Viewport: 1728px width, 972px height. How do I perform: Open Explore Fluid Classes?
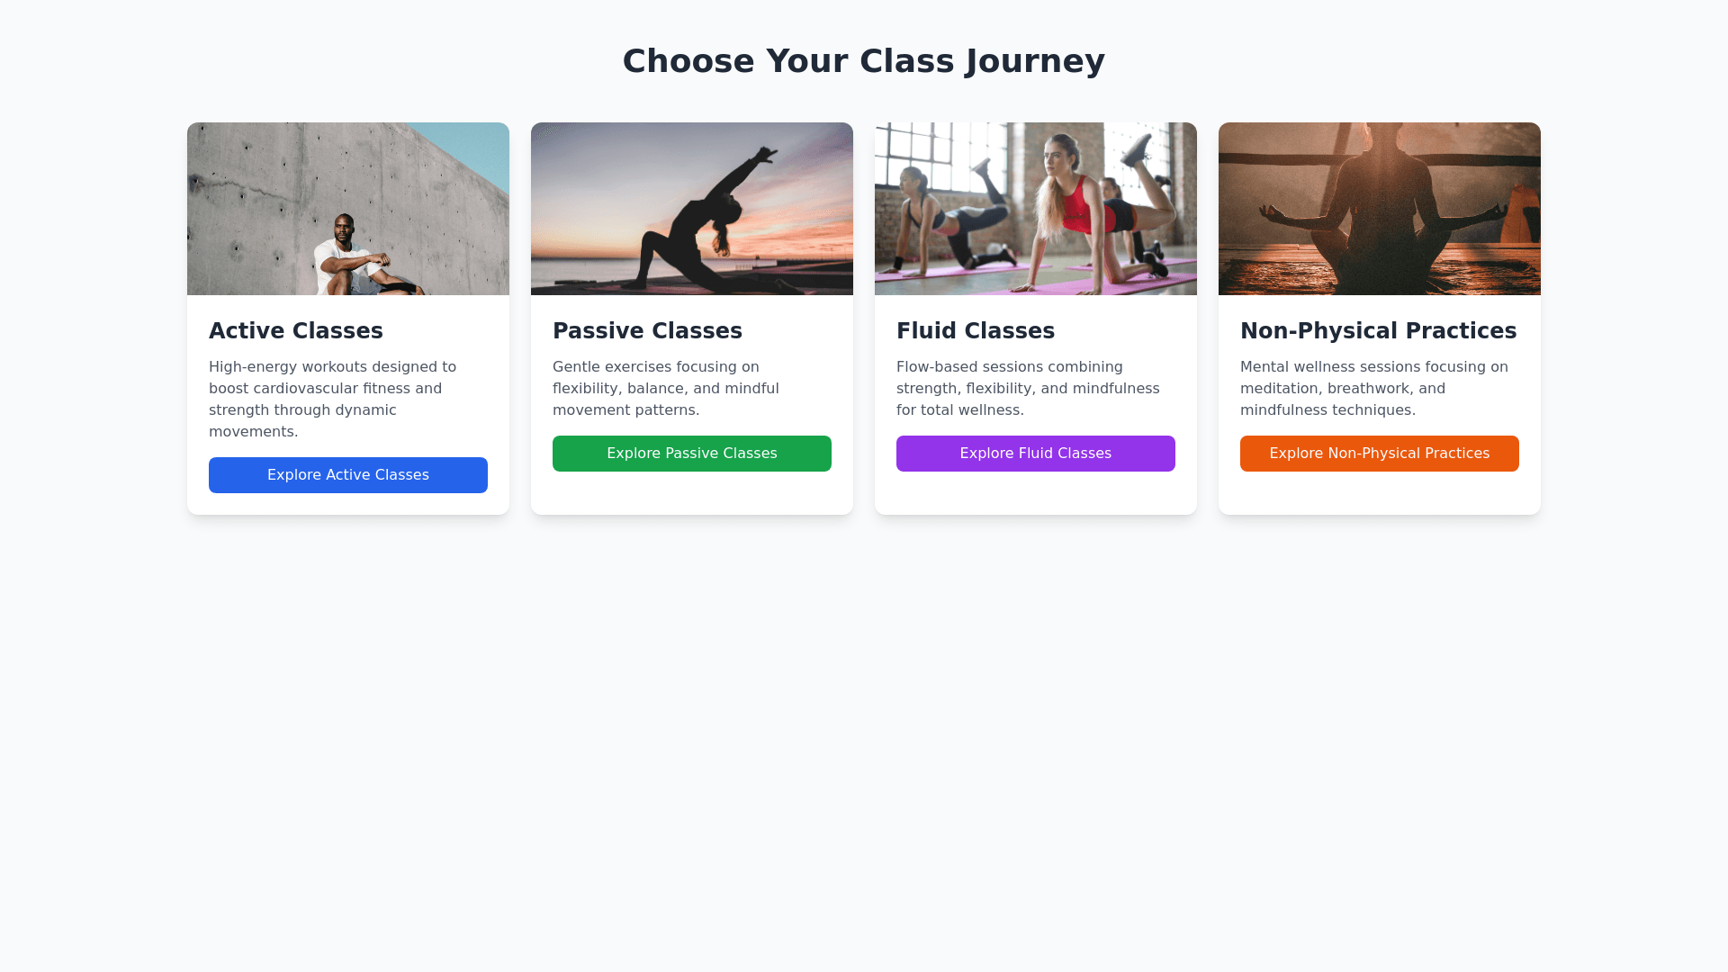(x=1036, y=454)
